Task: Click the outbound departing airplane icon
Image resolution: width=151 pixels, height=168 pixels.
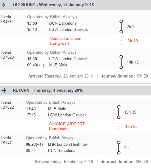Action: pyautogui.click(x=4, y=5)
